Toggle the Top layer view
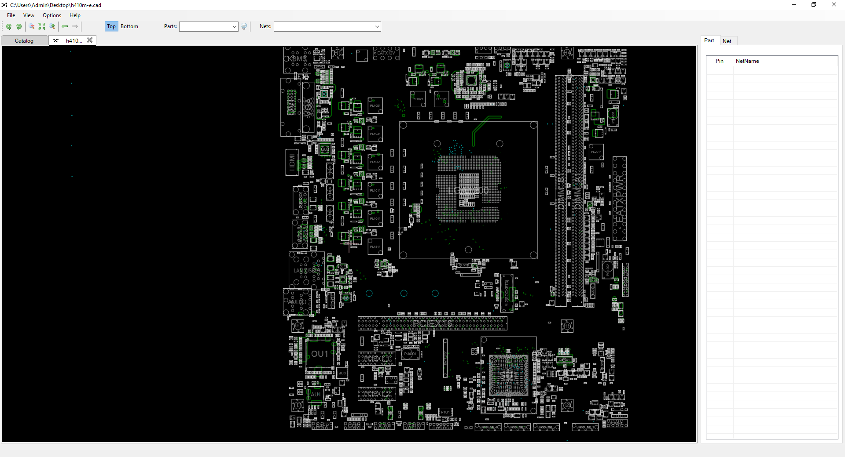 coord(111,26)
